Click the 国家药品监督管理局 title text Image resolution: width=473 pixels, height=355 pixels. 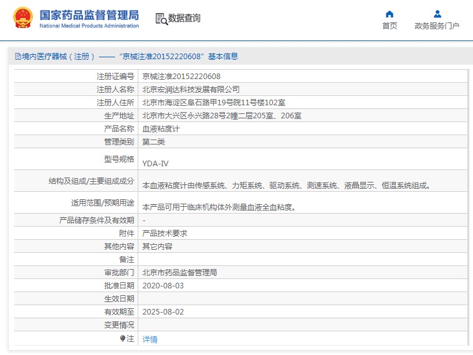click(x=89, y=15)
